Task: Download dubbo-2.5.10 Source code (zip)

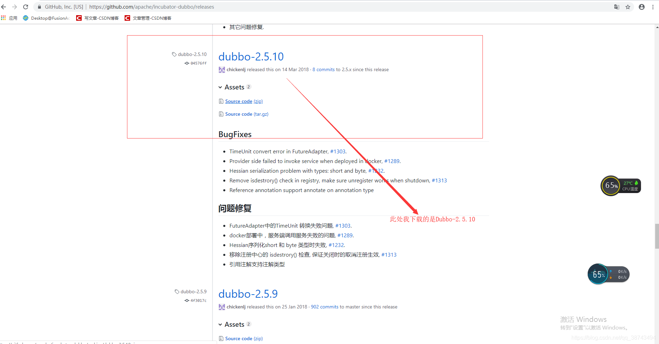Action: (x=244, y=101)
